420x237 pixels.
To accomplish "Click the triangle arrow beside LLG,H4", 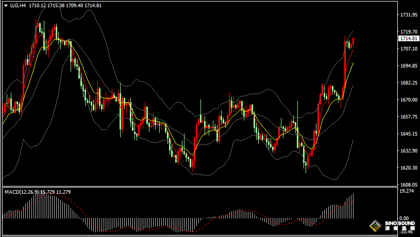I will tap(5, 5).
